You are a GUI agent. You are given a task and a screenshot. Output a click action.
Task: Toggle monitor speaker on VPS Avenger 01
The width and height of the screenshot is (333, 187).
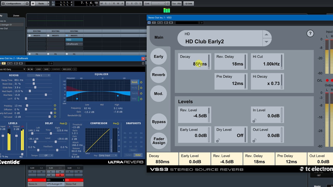click(51, 175)
